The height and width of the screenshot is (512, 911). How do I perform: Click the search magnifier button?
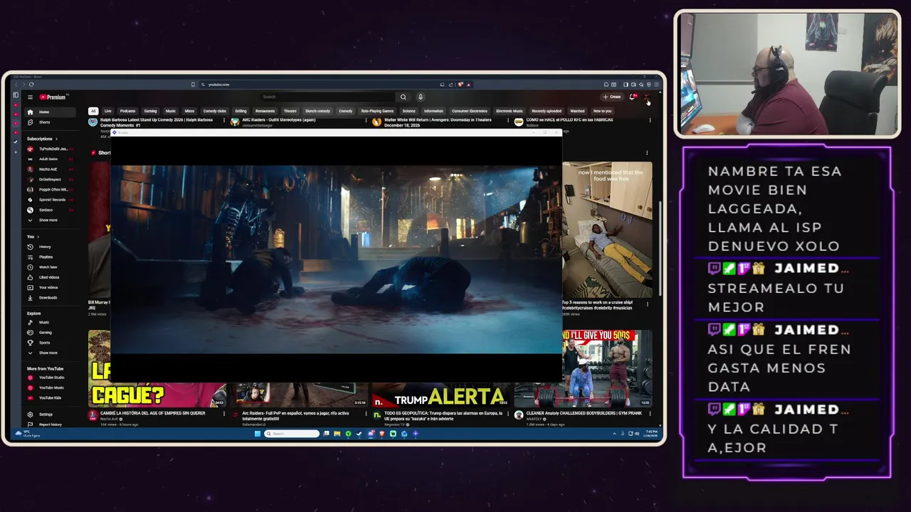[x=403, y=97]
